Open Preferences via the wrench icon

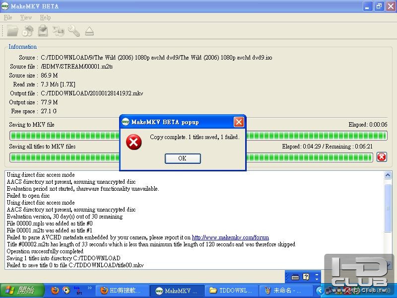(73, 31)
